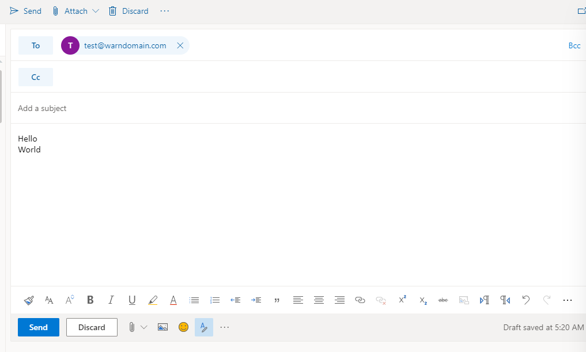586x352 pixels.
Task: Open the Attach dropdown menu
Action: coord(96,10)
